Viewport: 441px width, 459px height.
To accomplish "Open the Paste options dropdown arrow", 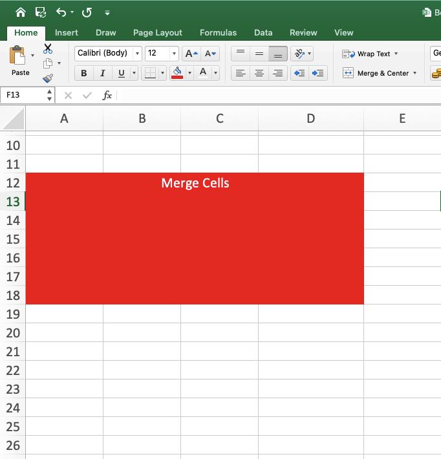I will [x=32, y=55].
